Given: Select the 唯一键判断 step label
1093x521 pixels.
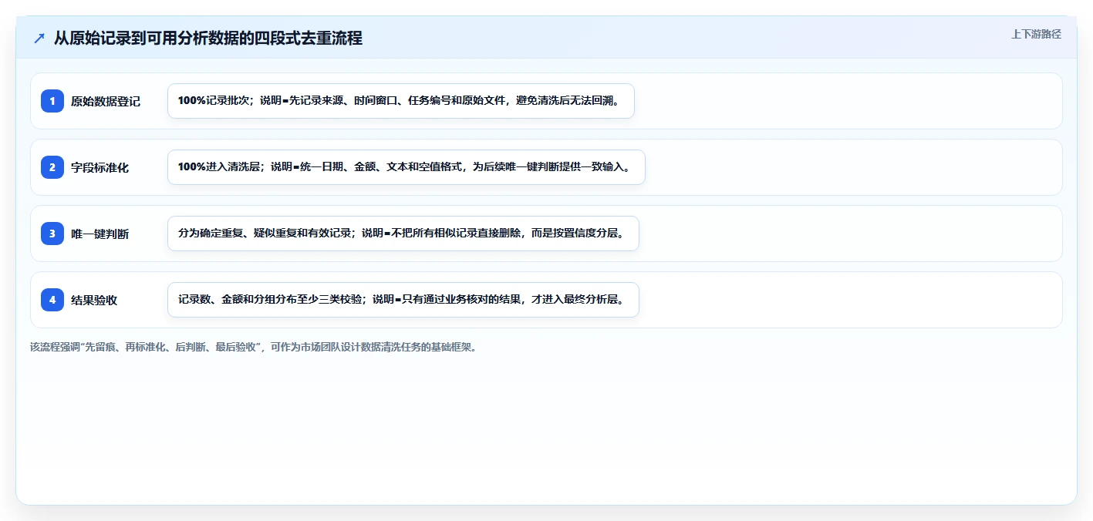Looking at the screenshot, I should pyautogui.click(x=100, y=234).
